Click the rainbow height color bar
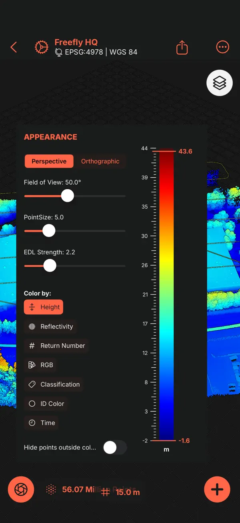 click(166, 296)
